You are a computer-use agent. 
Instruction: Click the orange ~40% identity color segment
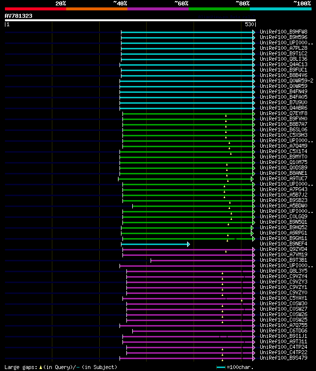pos(97,9)
